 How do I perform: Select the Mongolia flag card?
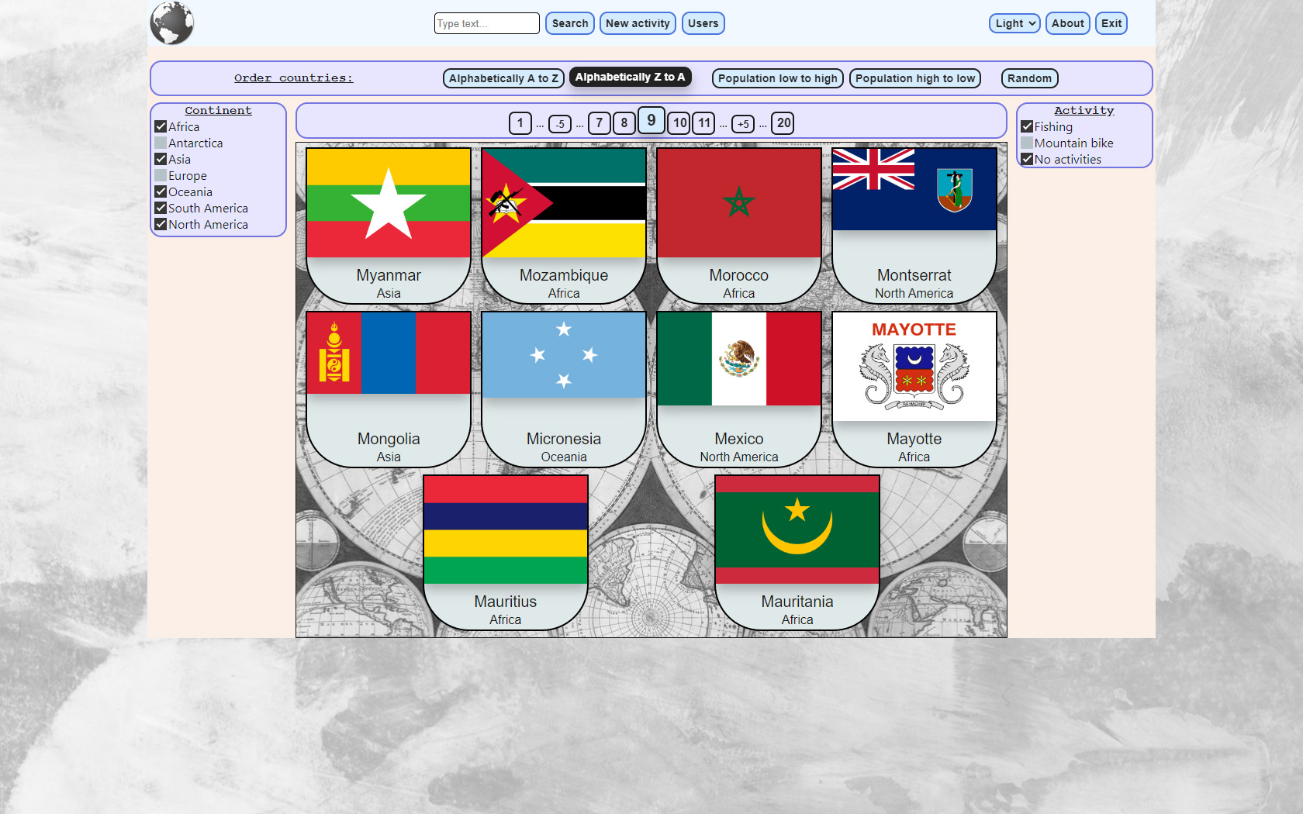[x=389, y=354]
